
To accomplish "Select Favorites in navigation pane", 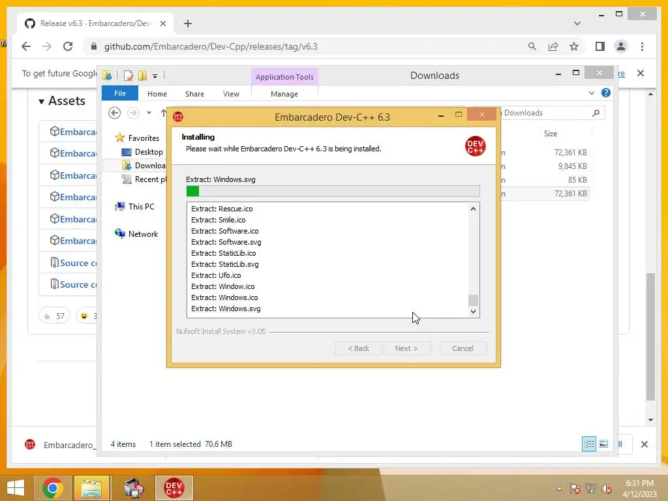I will 143,138.
